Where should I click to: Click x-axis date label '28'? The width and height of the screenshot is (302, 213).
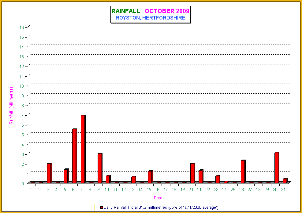pyautogui.click(x=258, y=190)
